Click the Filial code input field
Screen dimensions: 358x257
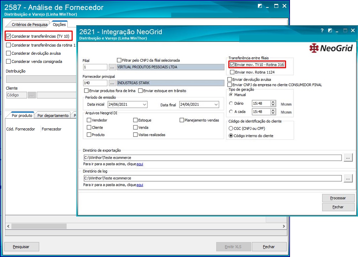(95, 67)
